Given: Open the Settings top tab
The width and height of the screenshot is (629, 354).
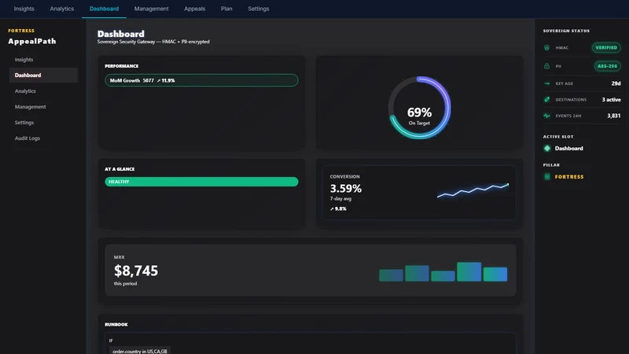Looking at the screenshot, I should (x=259, y=9).
